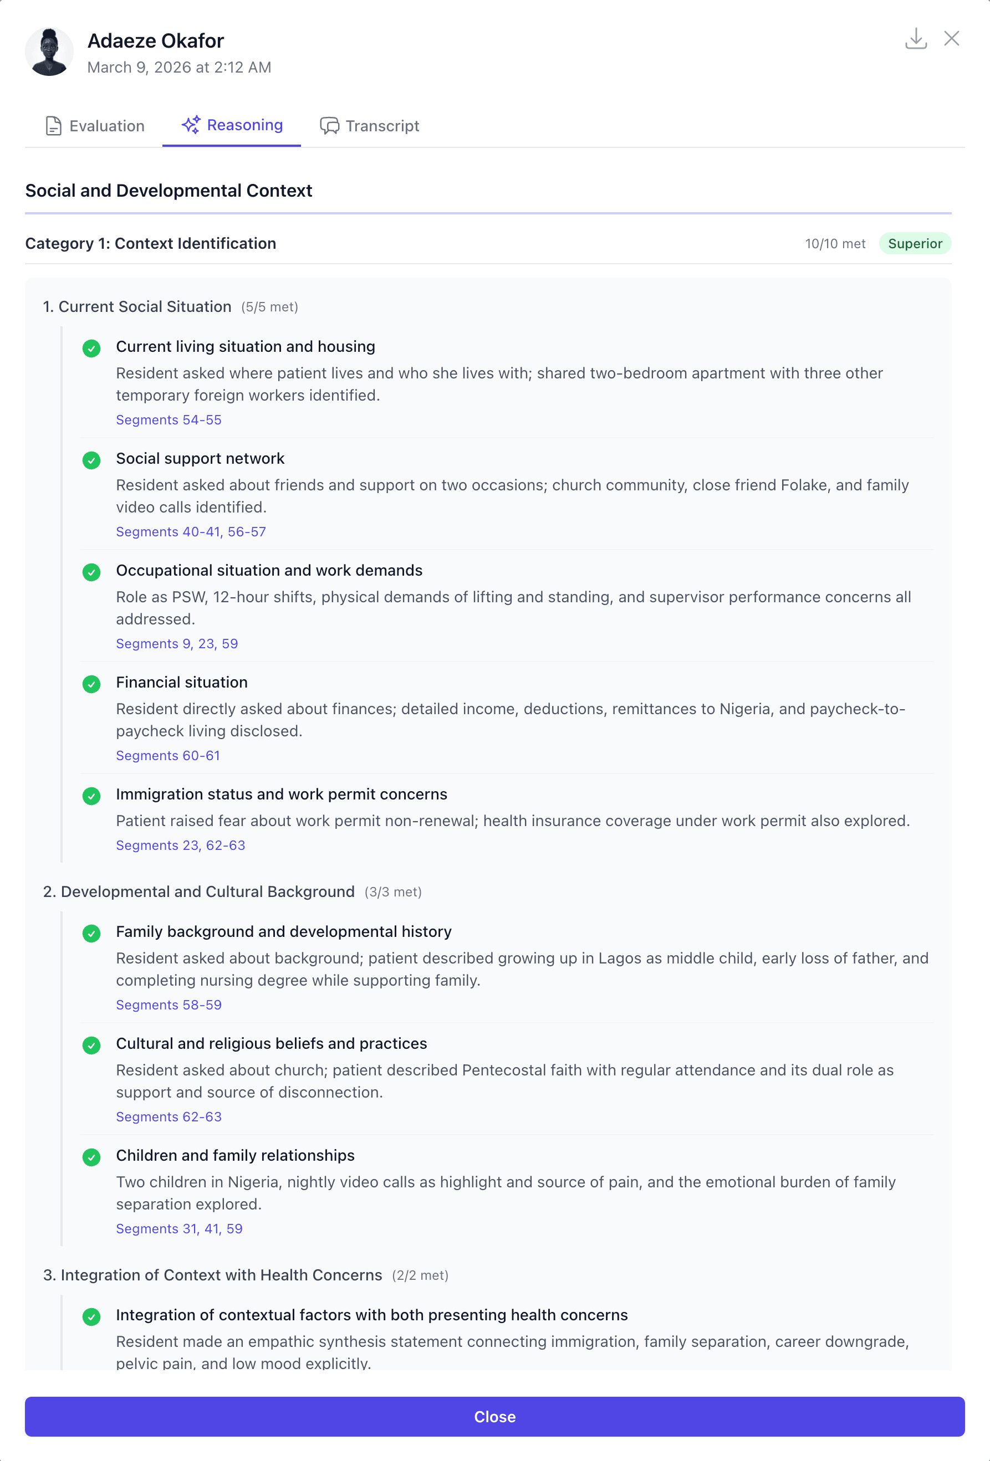
Task: Switch to the Transcript tab
Action: pos(369,126)
